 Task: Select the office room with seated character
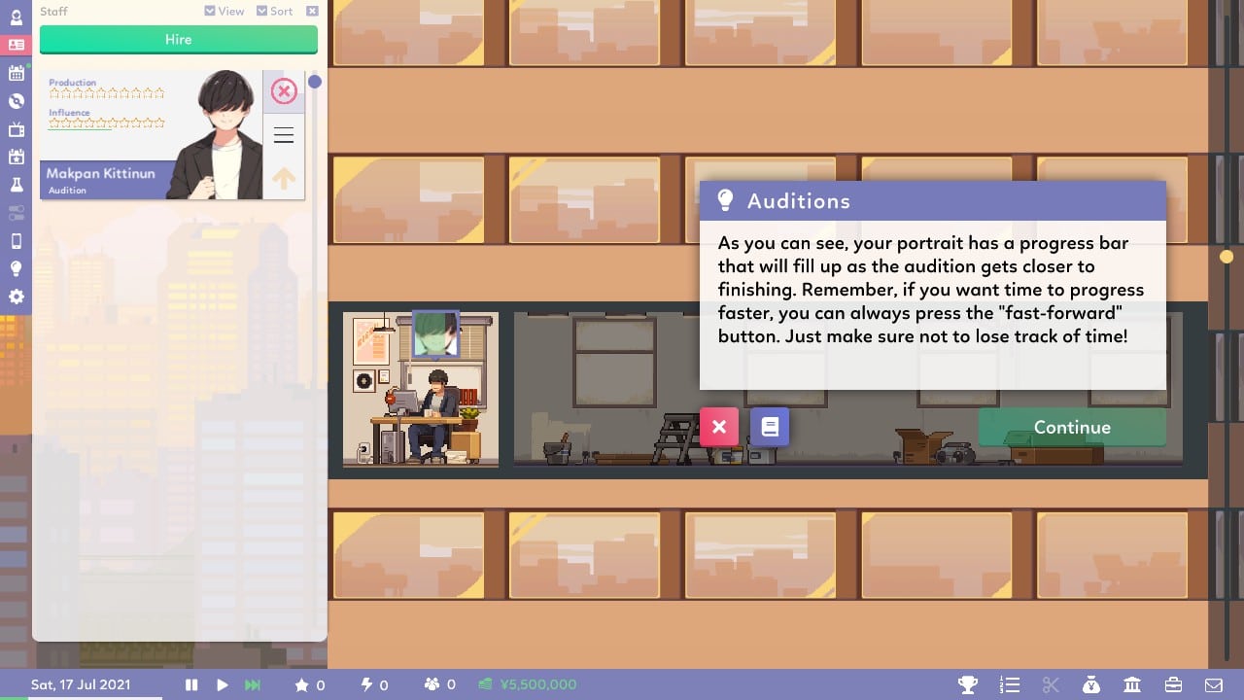[x=421, y=389]
